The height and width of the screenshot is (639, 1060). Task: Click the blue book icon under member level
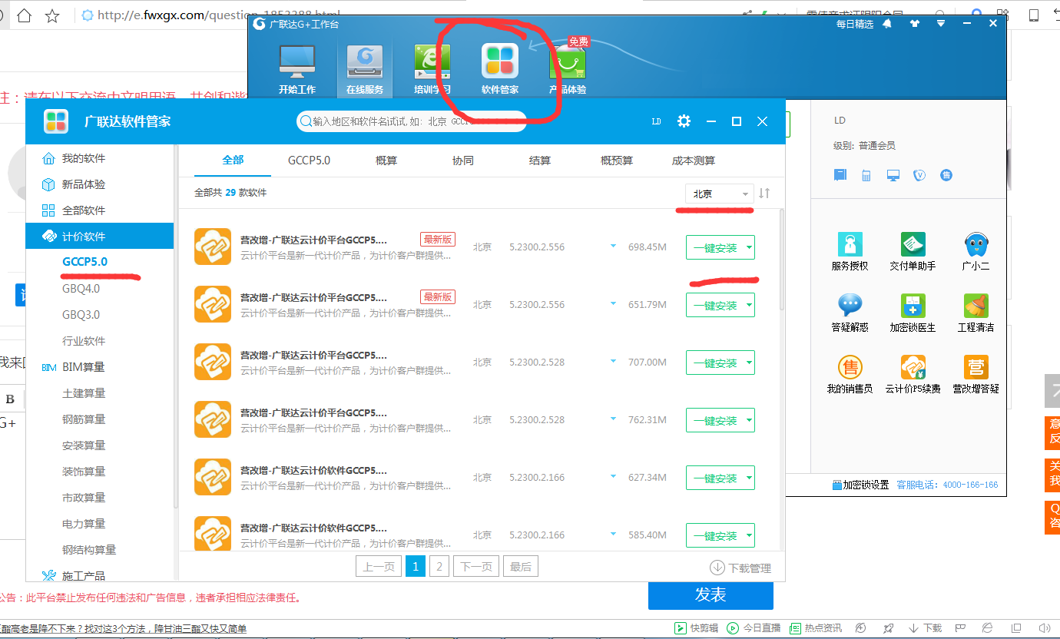(x=840, y=175)
